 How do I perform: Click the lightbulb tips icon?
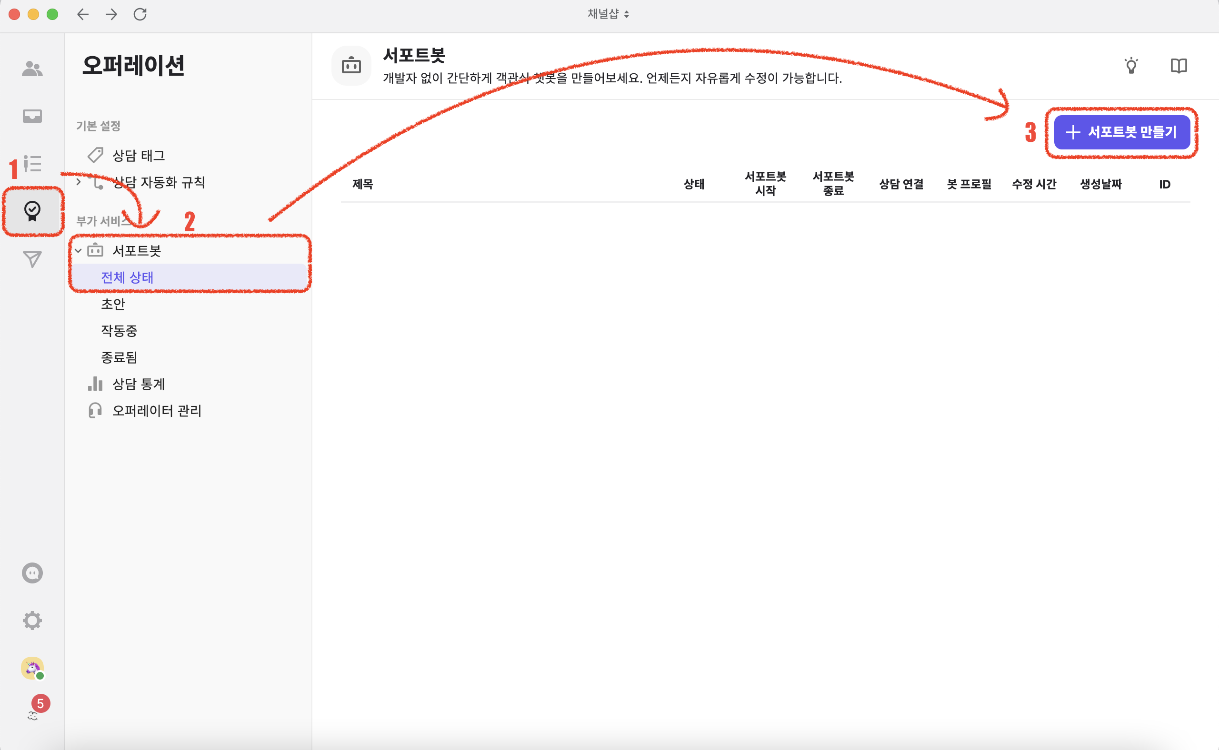click(x=1131, y=66)
